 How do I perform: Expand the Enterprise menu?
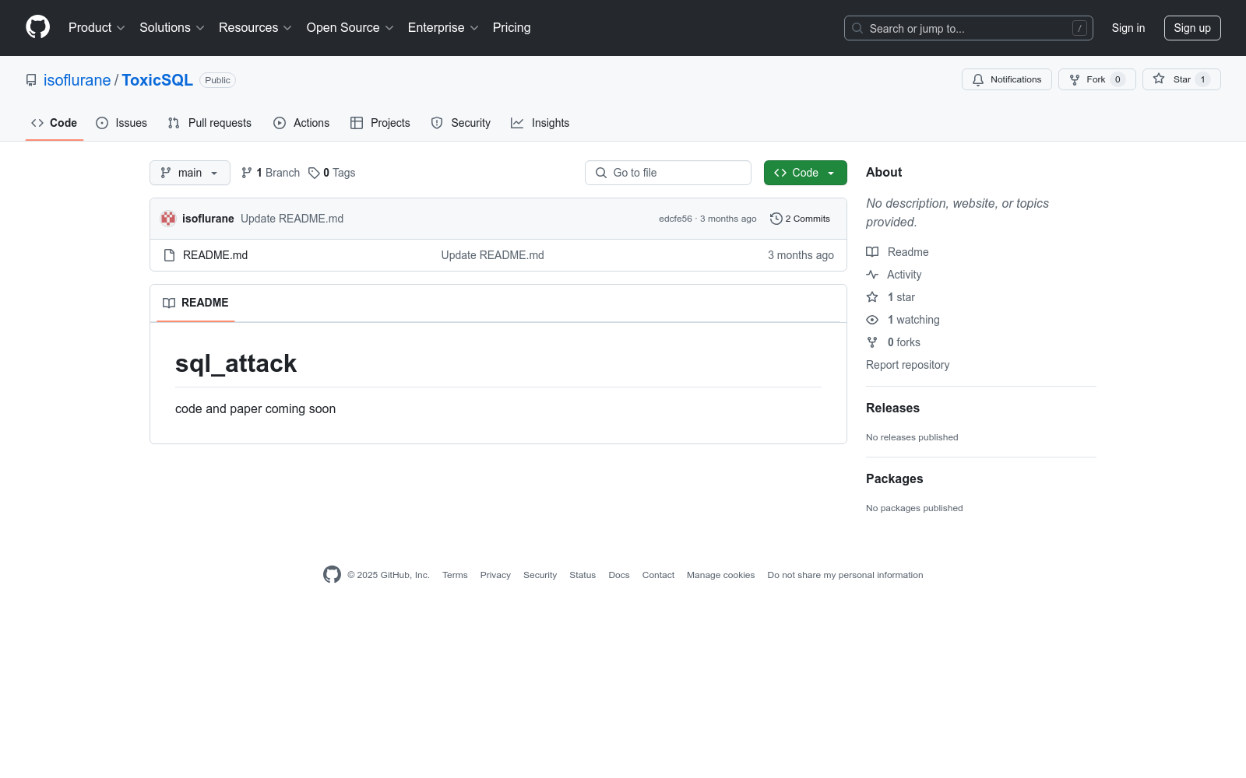443,28
